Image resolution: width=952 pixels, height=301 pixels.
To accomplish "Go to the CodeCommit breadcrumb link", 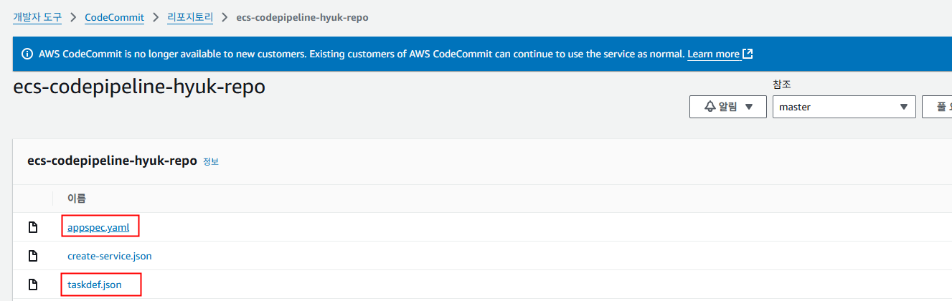I will point(114,16).
